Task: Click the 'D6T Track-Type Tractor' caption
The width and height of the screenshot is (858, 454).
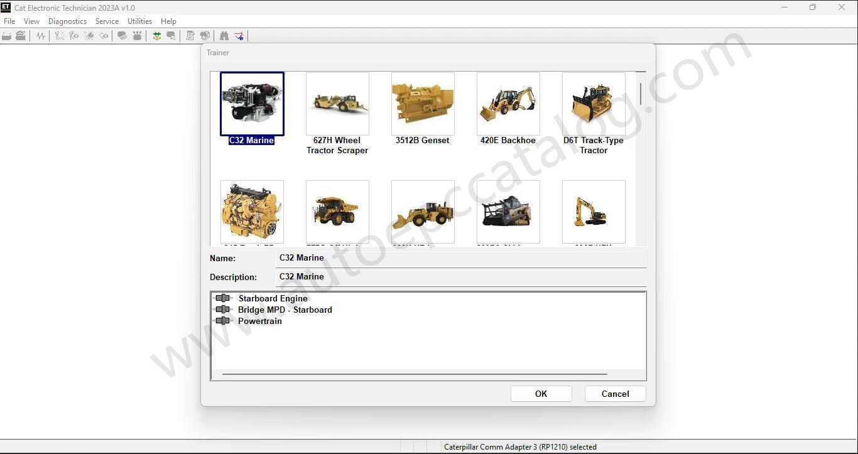Action: [x=594, y=145]
